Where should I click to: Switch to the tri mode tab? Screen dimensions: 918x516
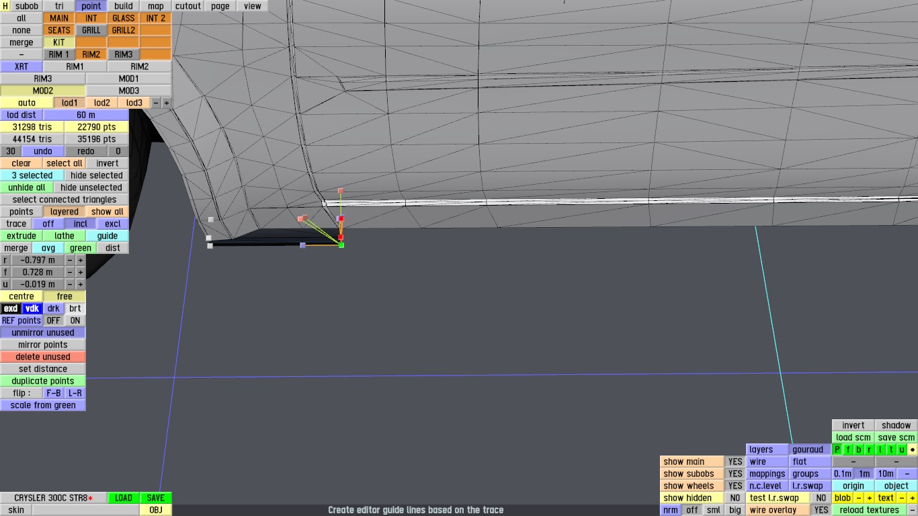(x=59, y=6)
